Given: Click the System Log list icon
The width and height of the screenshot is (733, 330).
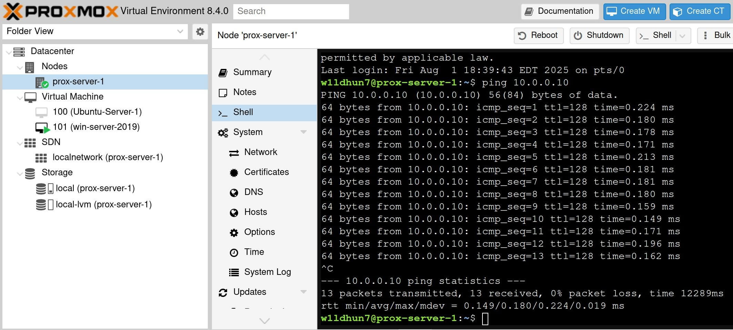Looking at the screenshot, I should coord(234,273).
